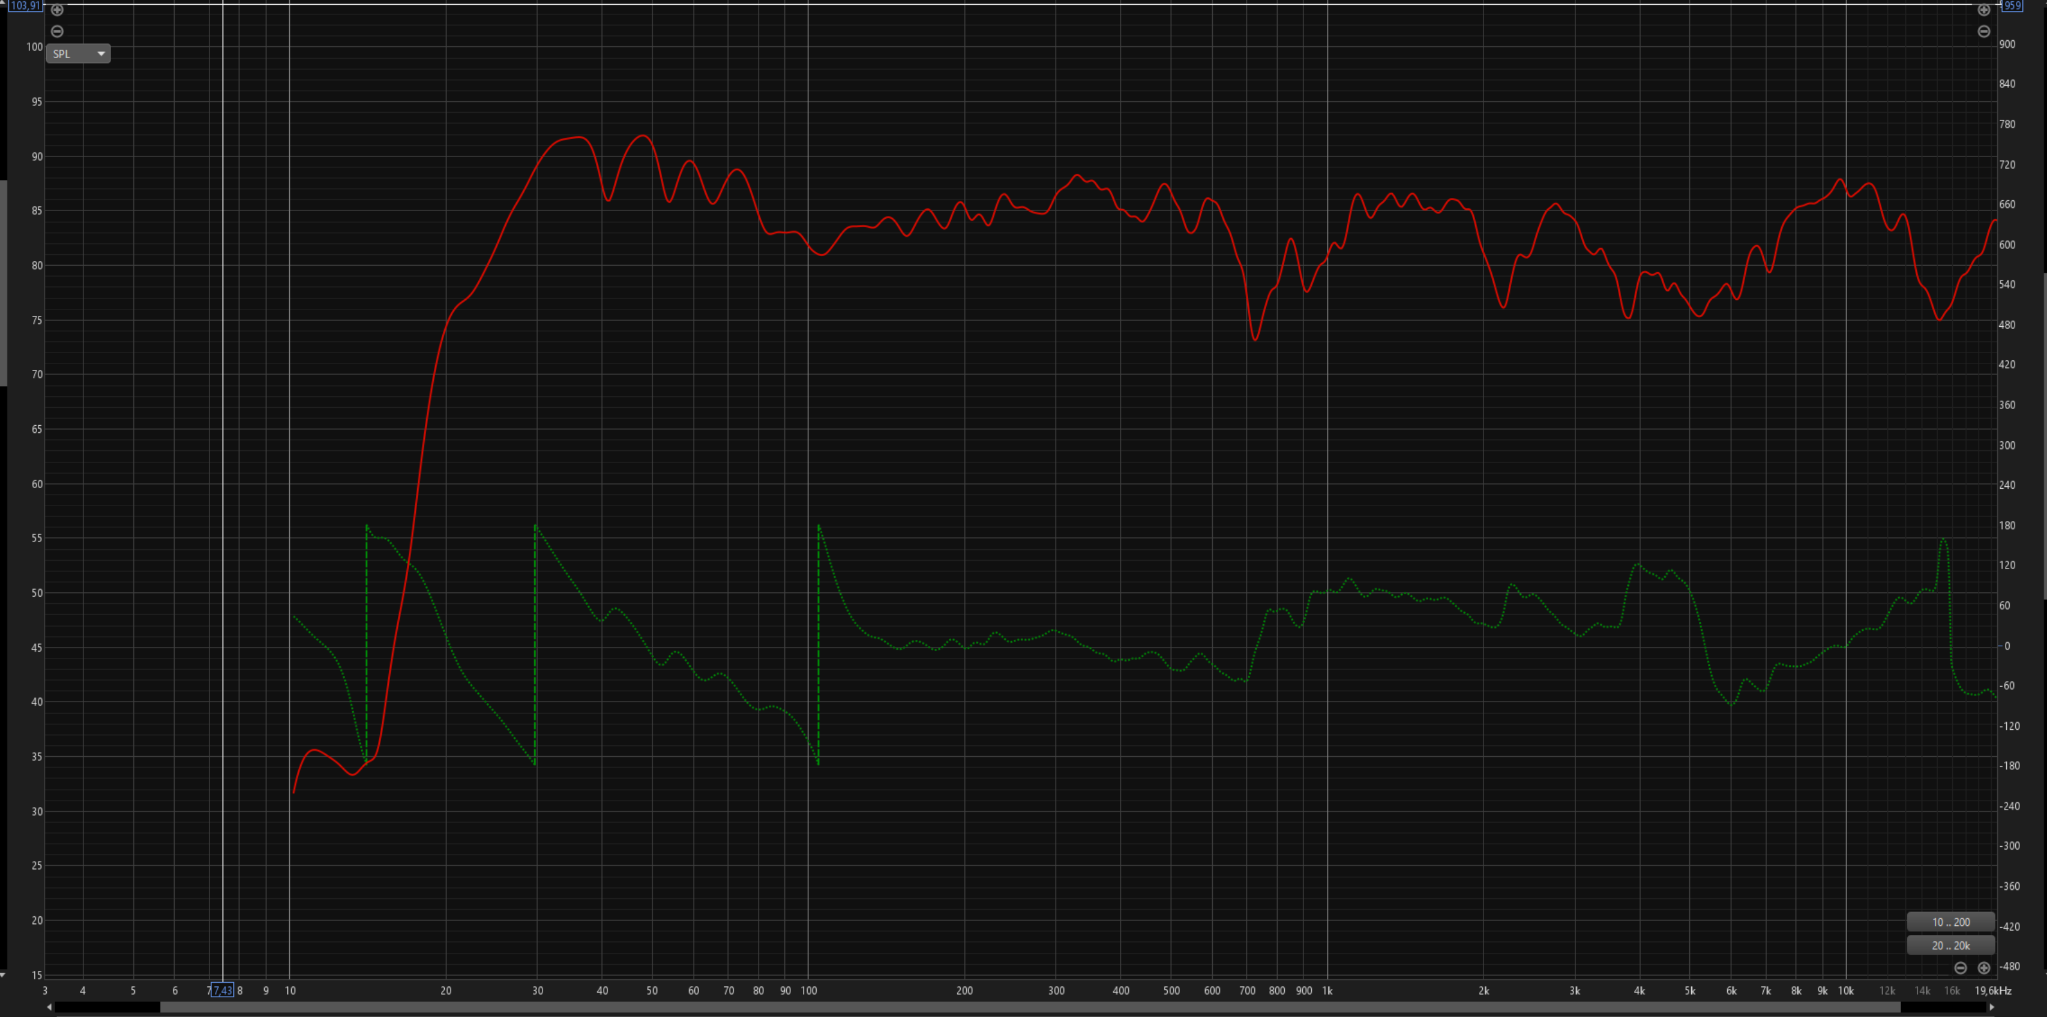Zoom in the frequency axis
The image size is (2047, 1017).
click(x=1983, y=968)
